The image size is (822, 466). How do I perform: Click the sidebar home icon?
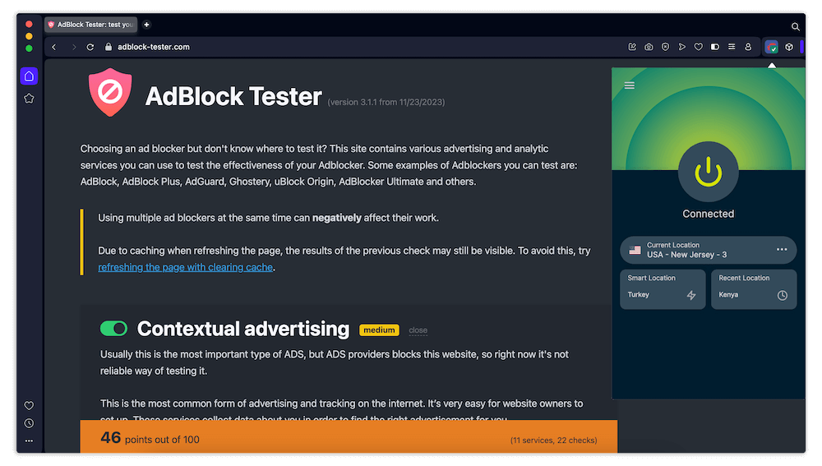[29, 76]
